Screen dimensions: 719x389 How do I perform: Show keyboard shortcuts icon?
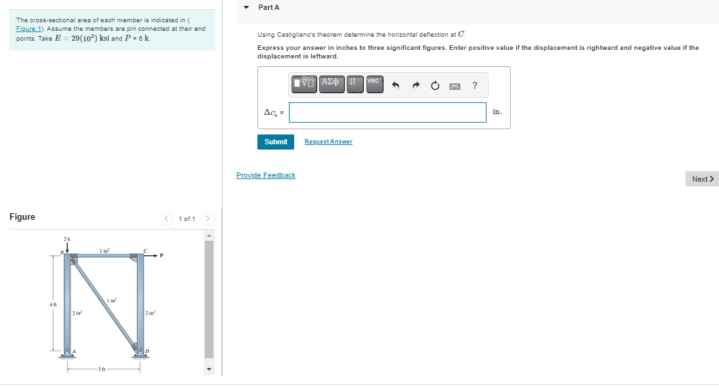coord(455,86)
